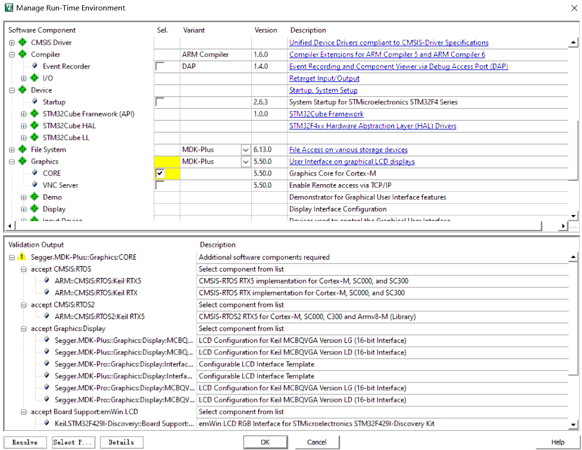
Task: Click the icon beside Keil.STM32F429I-Discovery Board Support
Action: [x=47, y=423]
